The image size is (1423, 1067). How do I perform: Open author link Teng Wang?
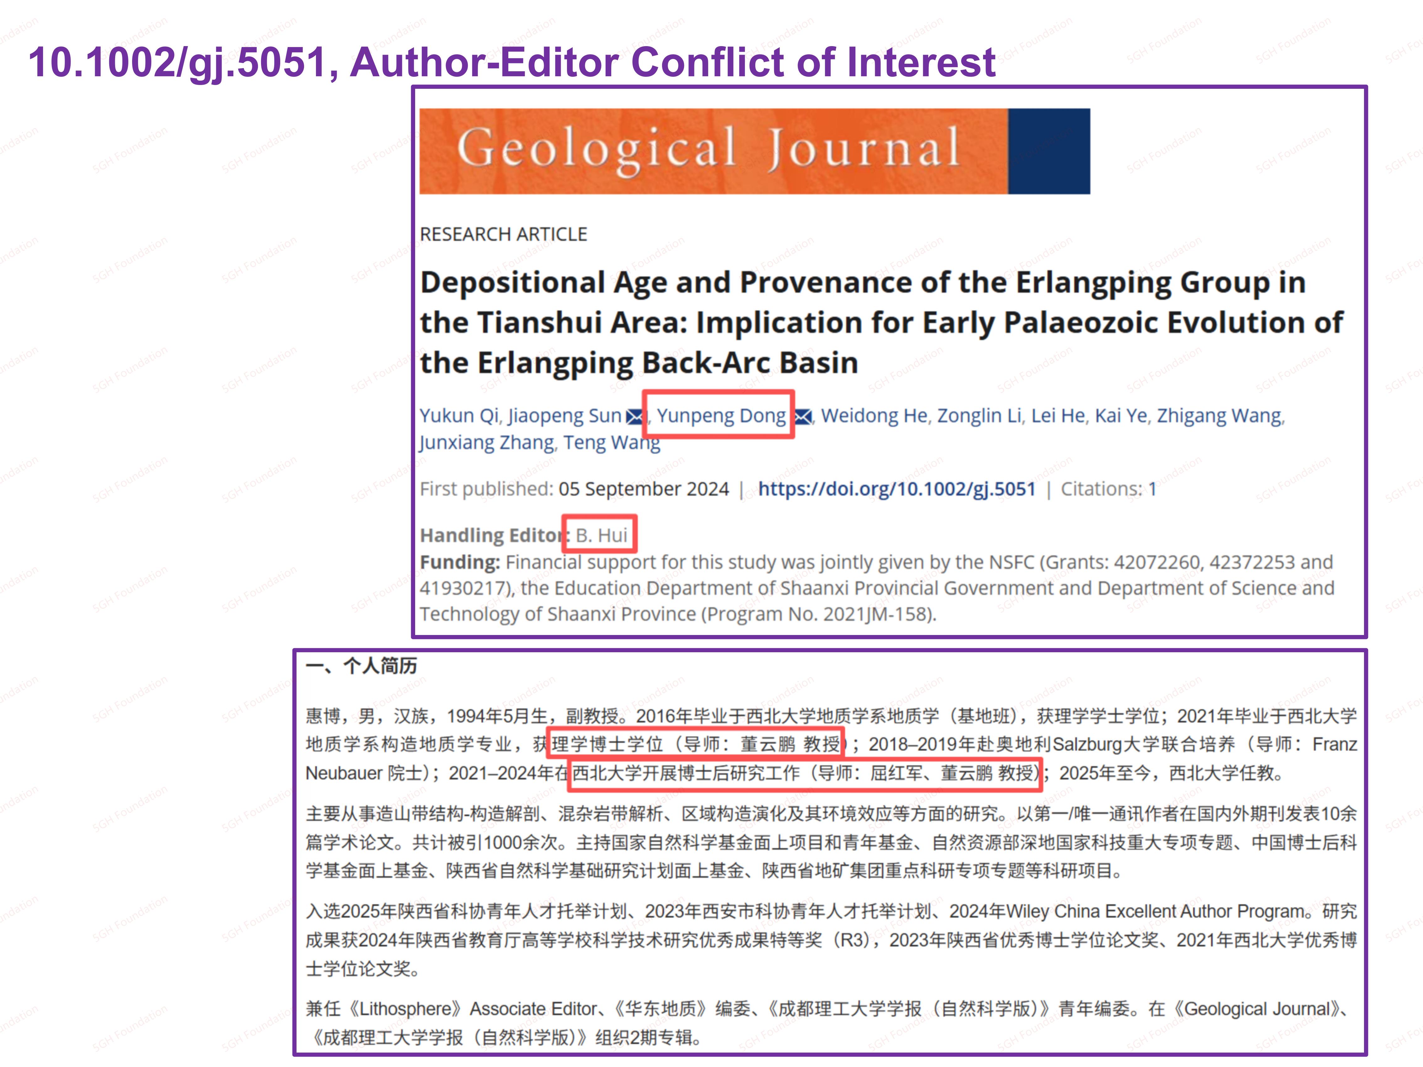(x=611, y=442)
